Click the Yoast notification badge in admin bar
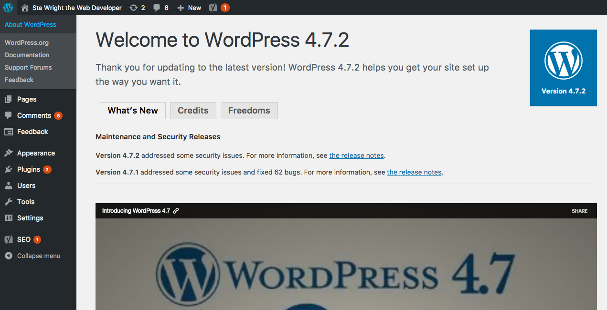This screenshot has width=607, height=310. 225,8
